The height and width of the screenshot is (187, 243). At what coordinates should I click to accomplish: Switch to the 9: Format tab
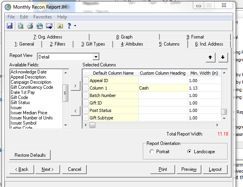195,37
